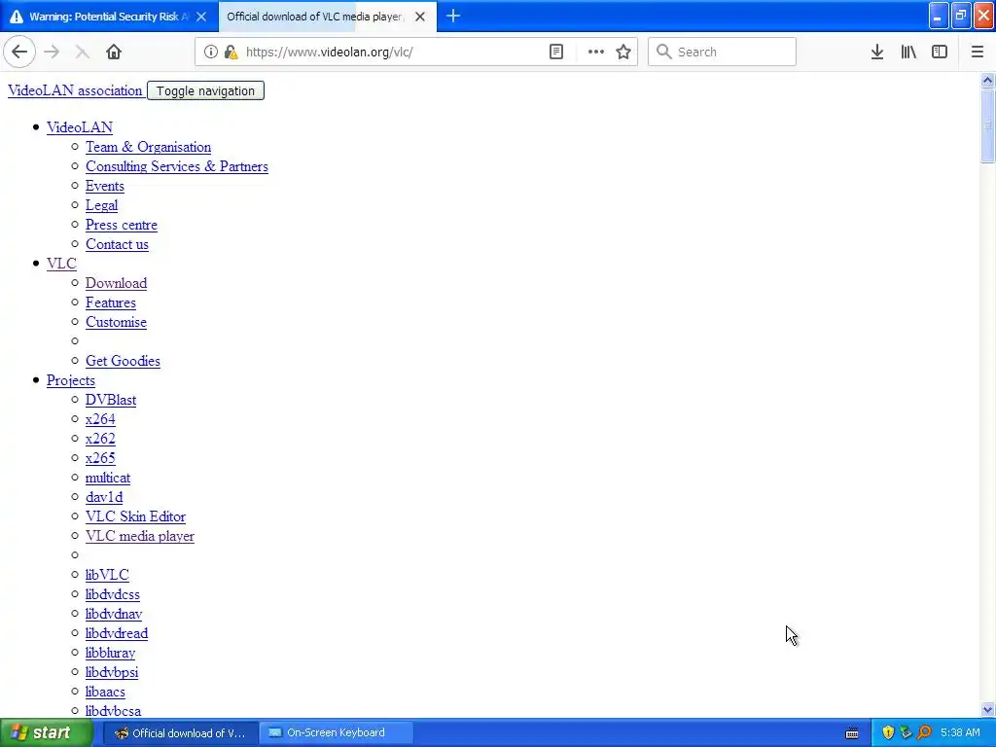Open the library bookshelf icon
The height and width of the screenshot is (747, 996).
[x=908, y=53]
